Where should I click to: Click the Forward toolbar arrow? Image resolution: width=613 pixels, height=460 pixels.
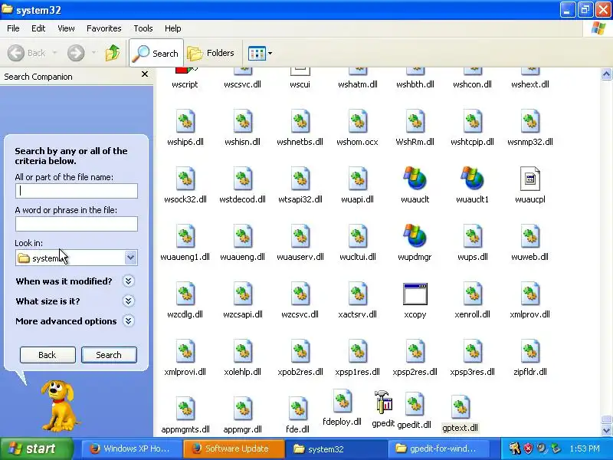click(76, 53)
